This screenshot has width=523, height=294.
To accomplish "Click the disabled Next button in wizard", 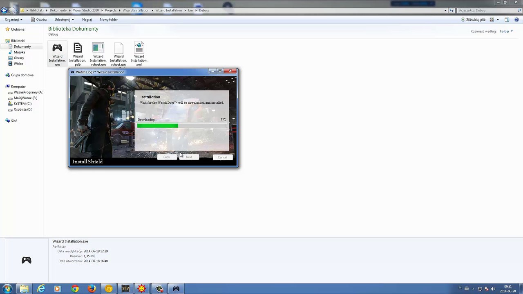I will 189,157.
